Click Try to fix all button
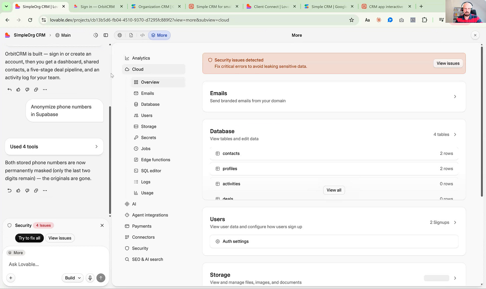486x289 pixels. [x=29, y=238]
